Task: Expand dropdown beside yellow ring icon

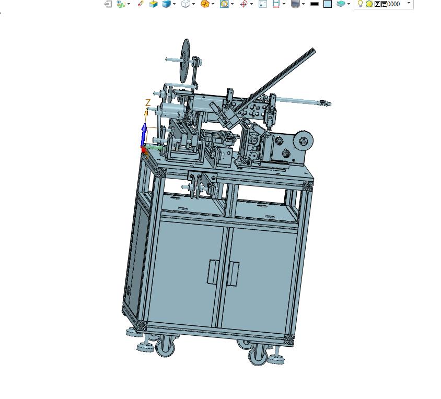Action: point(233,4)
